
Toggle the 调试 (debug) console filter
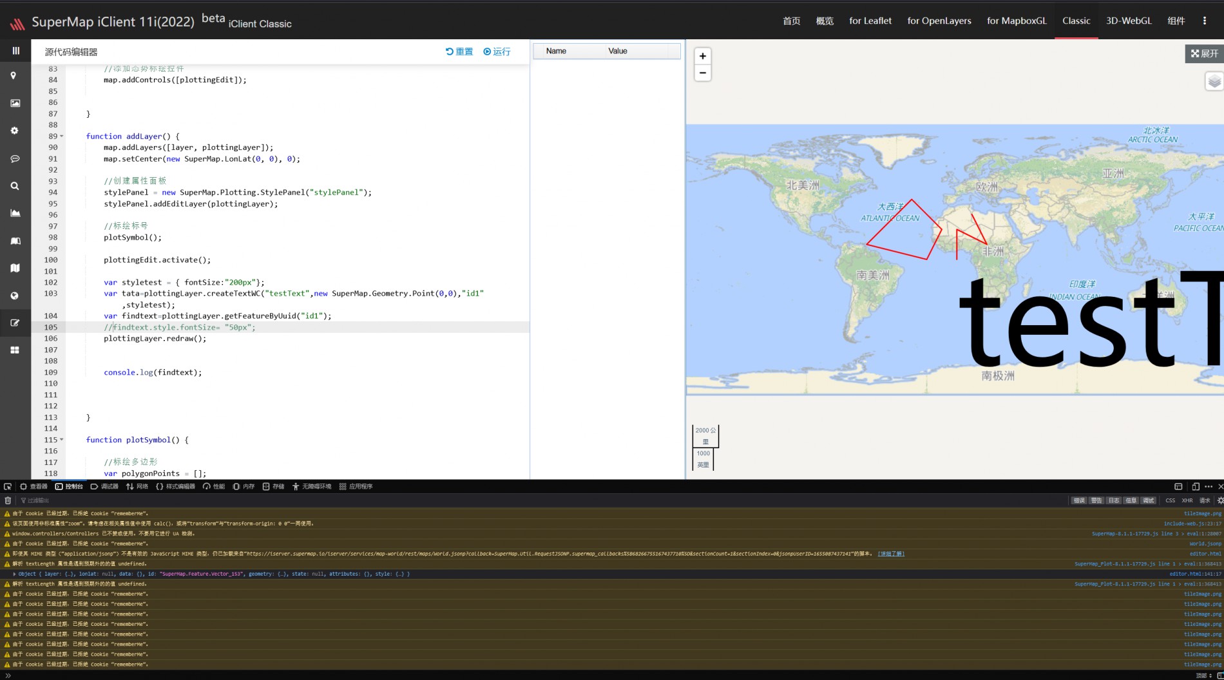[x=1149, y=500]
